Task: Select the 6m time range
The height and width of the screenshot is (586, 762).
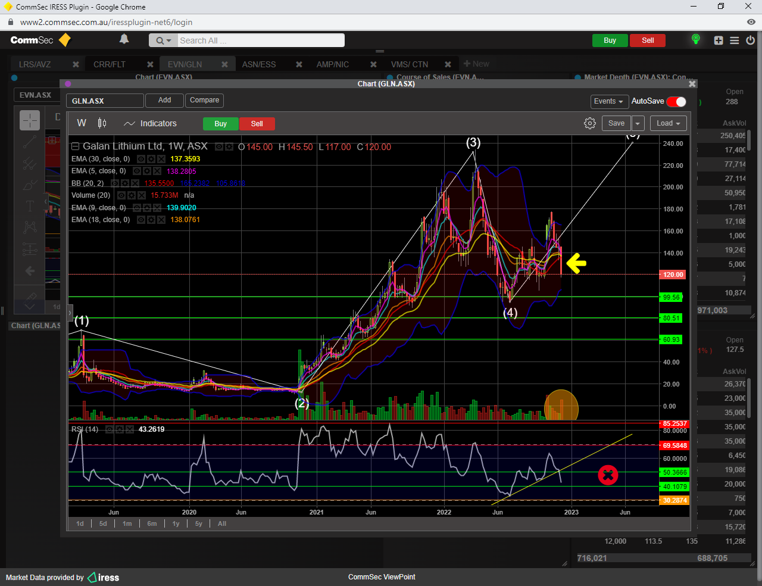Action: (x=152, y=523)
